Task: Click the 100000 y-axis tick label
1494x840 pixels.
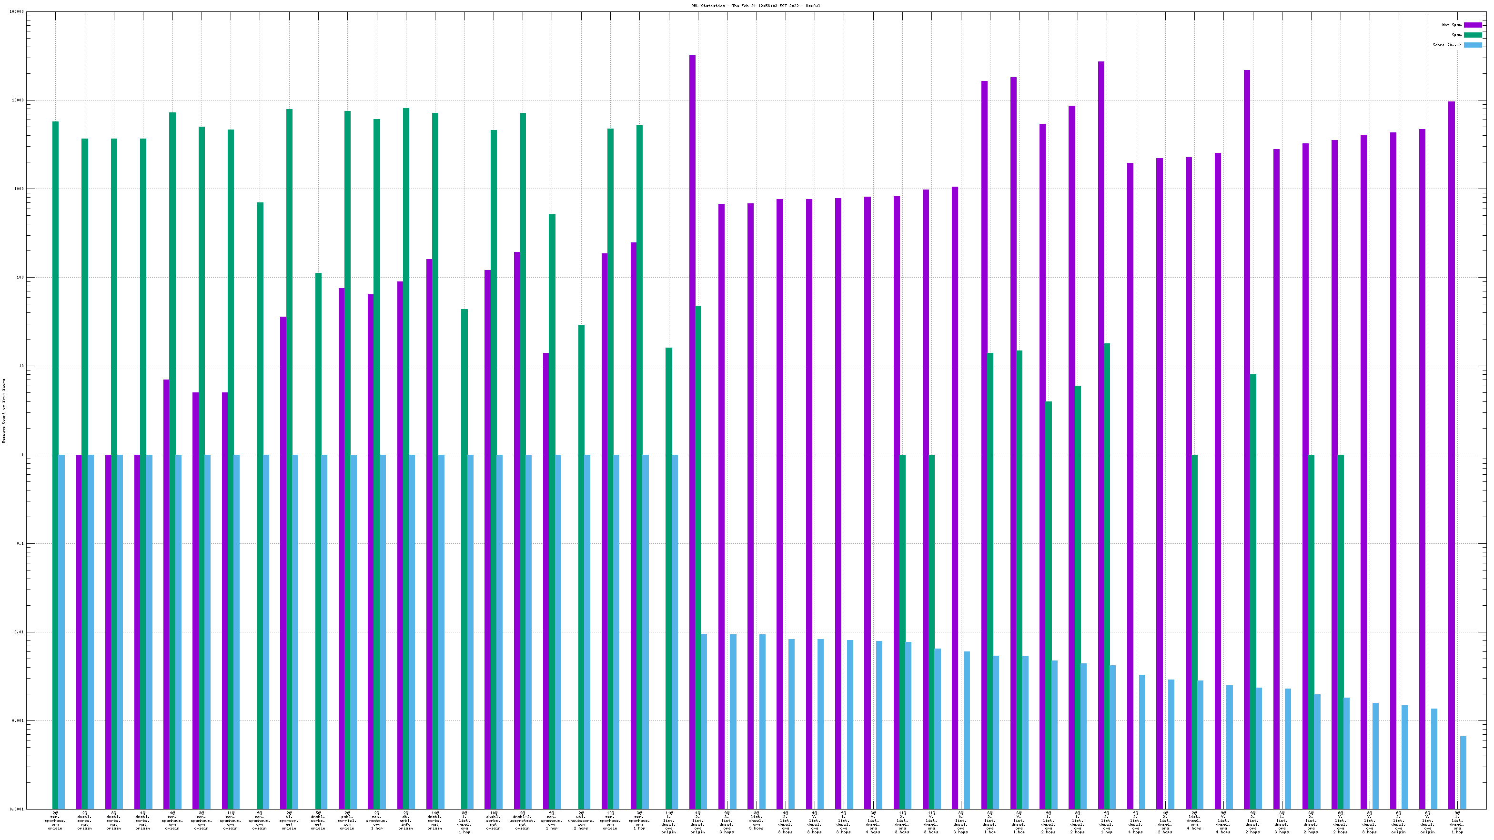Action: (x=16, y=11)
